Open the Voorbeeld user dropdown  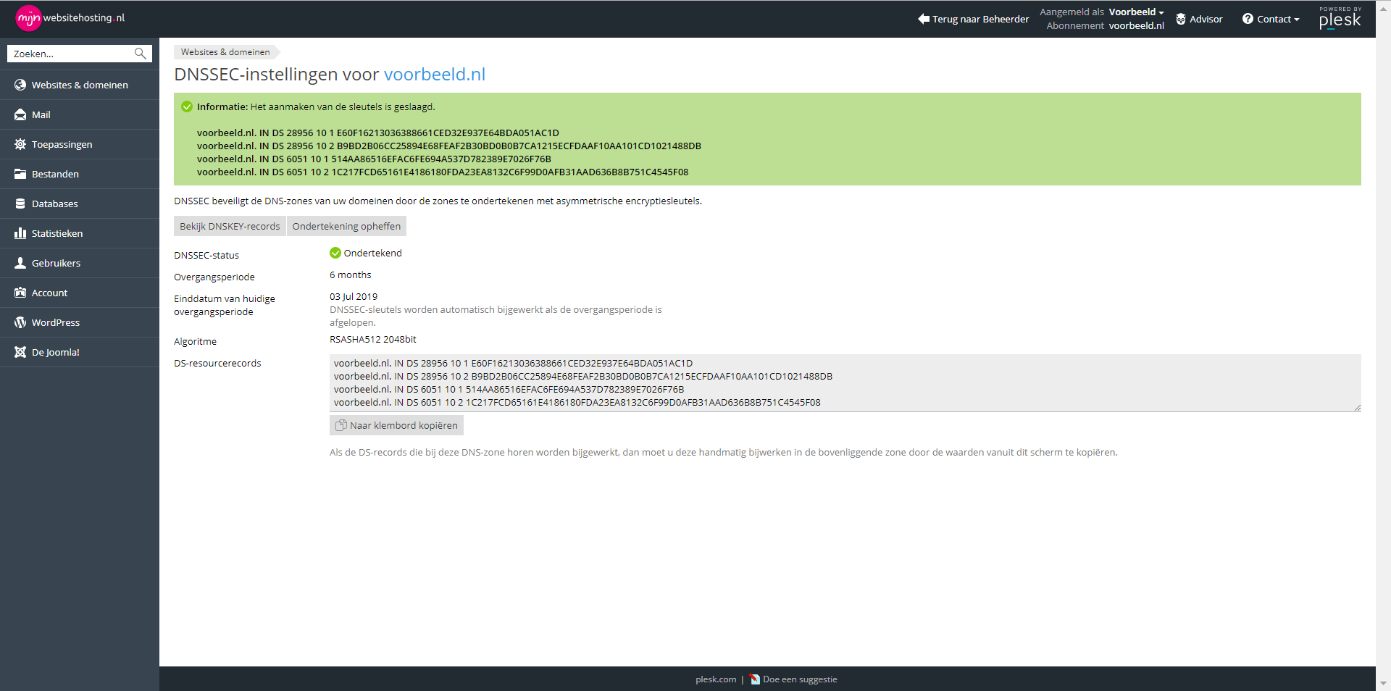(1136, 12)
